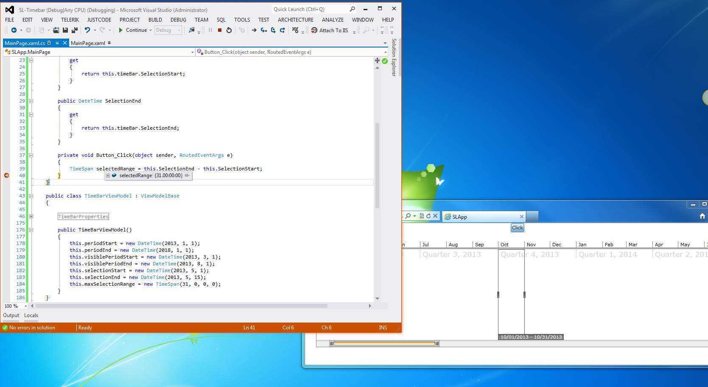Click the Find in Files toolbar icon
Viewport: 708px width, 387px height.
[x=192, y=30]
